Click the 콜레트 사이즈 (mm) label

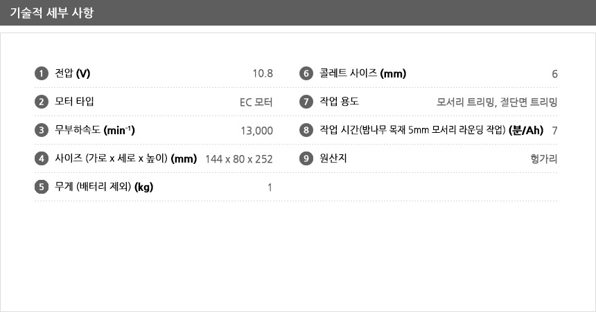click(363, 73)
